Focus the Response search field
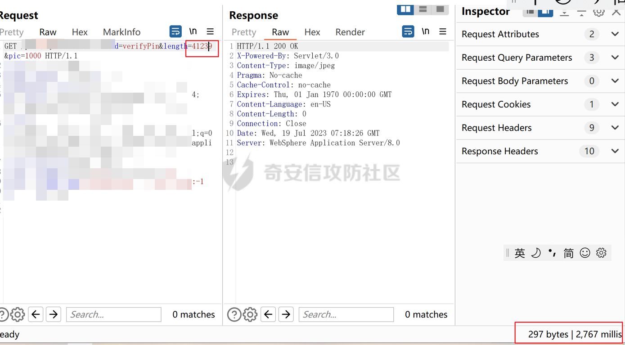This screenshot has width=625, height=345. [346, 314]
